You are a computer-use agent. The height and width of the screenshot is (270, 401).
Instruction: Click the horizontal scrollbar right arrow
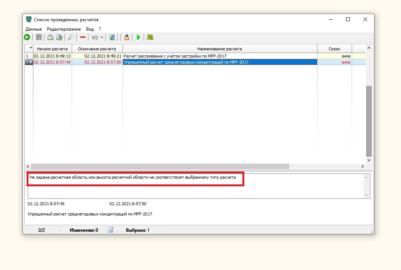(x=362, y=167)
